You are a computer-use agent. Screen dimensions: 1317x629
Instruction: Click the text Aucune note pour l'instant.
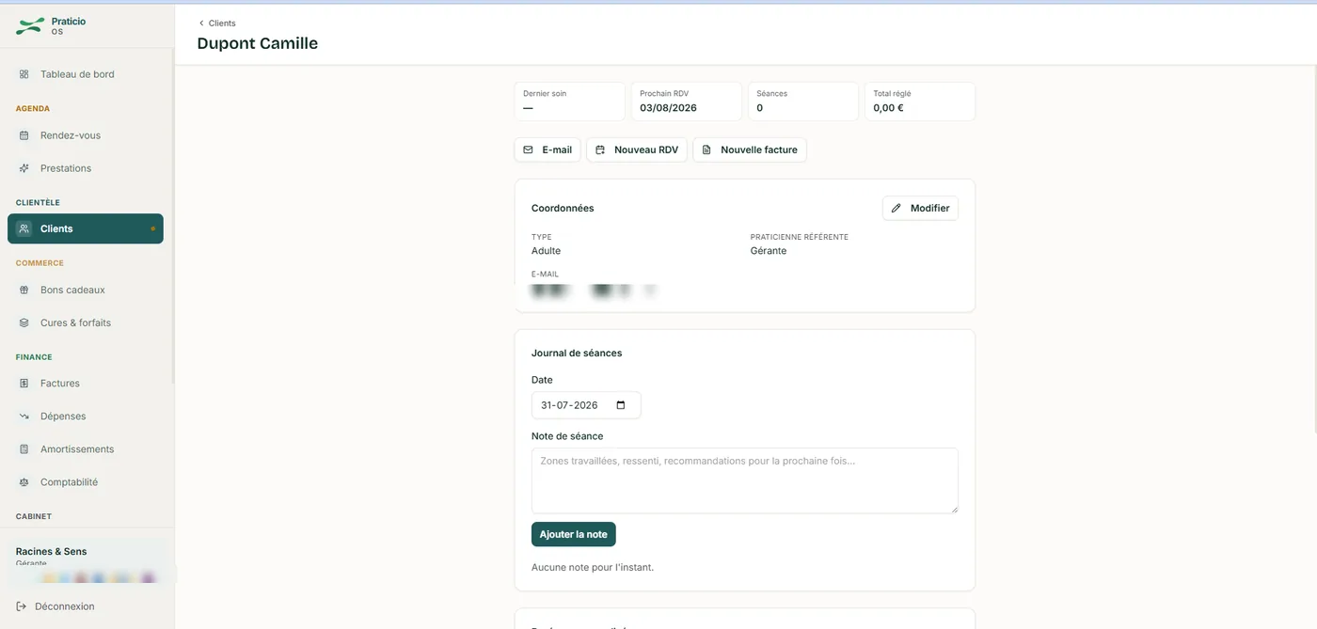[593, 567]
